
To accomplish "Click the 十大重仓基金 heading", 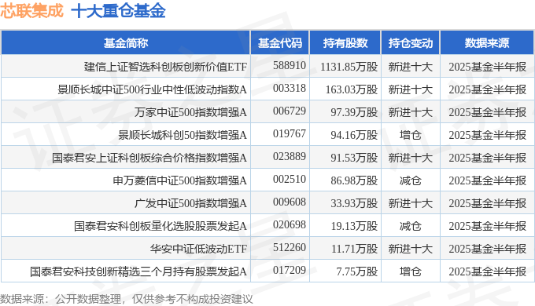I will click(x=118, y=10).
